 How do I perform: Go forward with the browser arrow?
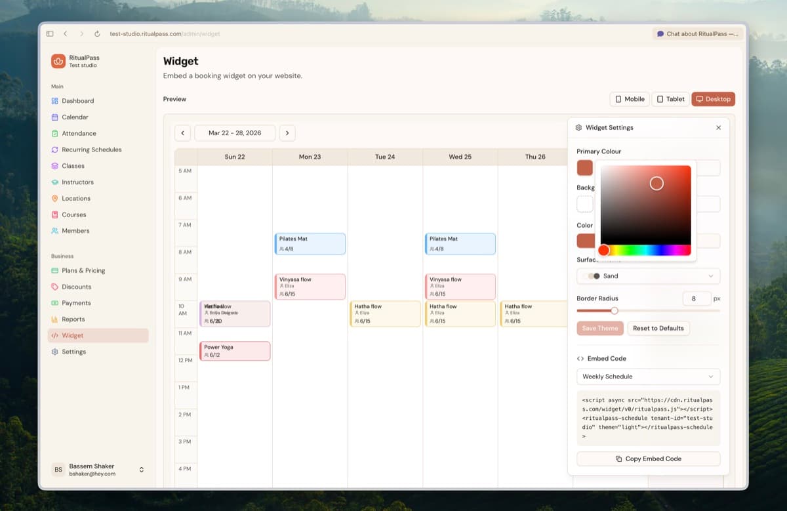coord(81,33)
